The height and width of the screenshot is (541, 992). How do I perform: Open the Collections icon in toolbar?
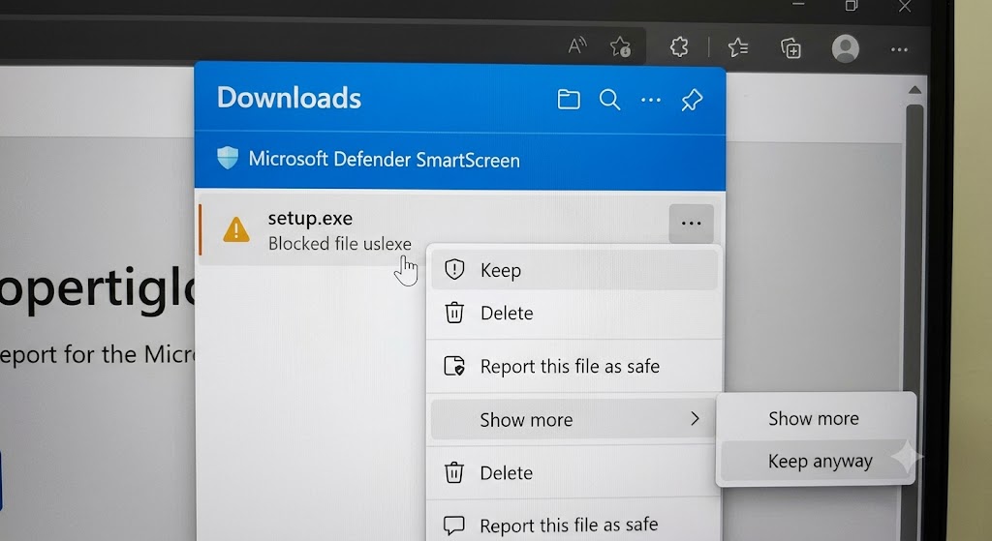pyautogui.click(x=790, y=48)
